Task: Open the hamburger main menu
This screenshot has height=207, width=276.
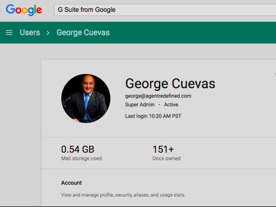Action: click(9, 33)
